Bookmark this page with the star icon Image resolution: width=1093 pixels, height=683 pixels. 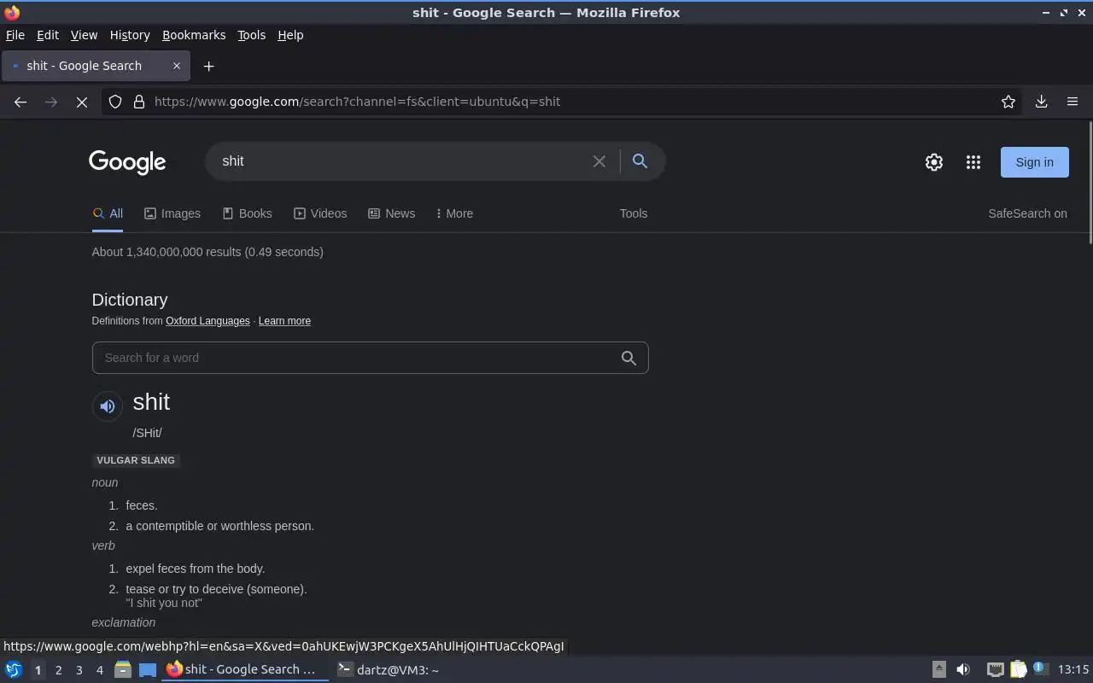point(1008,102)
